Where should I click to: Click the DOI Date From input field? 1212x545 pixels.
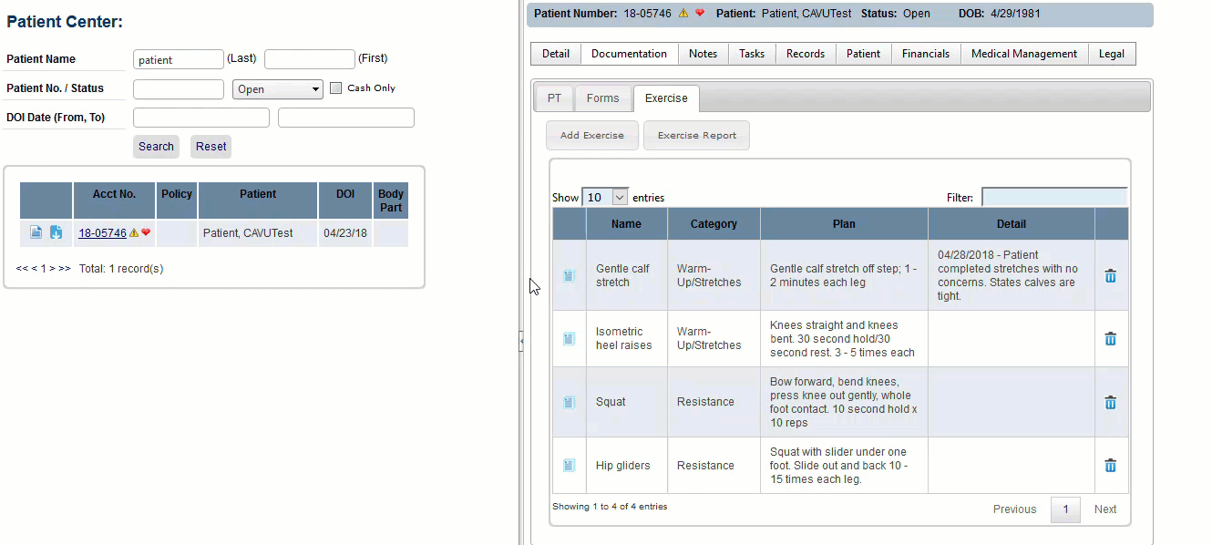pos(201,118)
